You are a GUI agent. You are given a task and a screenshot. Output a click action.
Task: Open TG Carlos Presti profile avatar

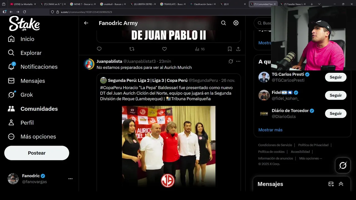tap(264, 77)
